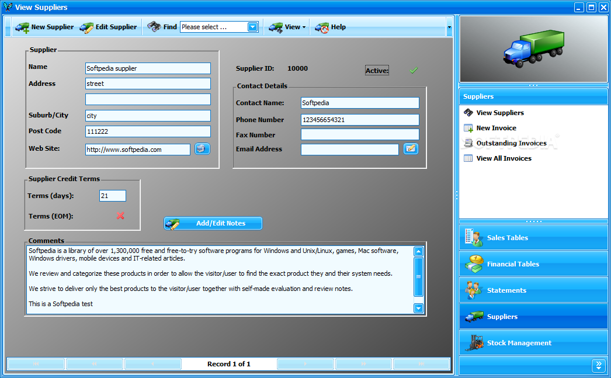The image size is (611, 378).
Task: Click the Help lifebuoy icon
Action: coord(322,27)
